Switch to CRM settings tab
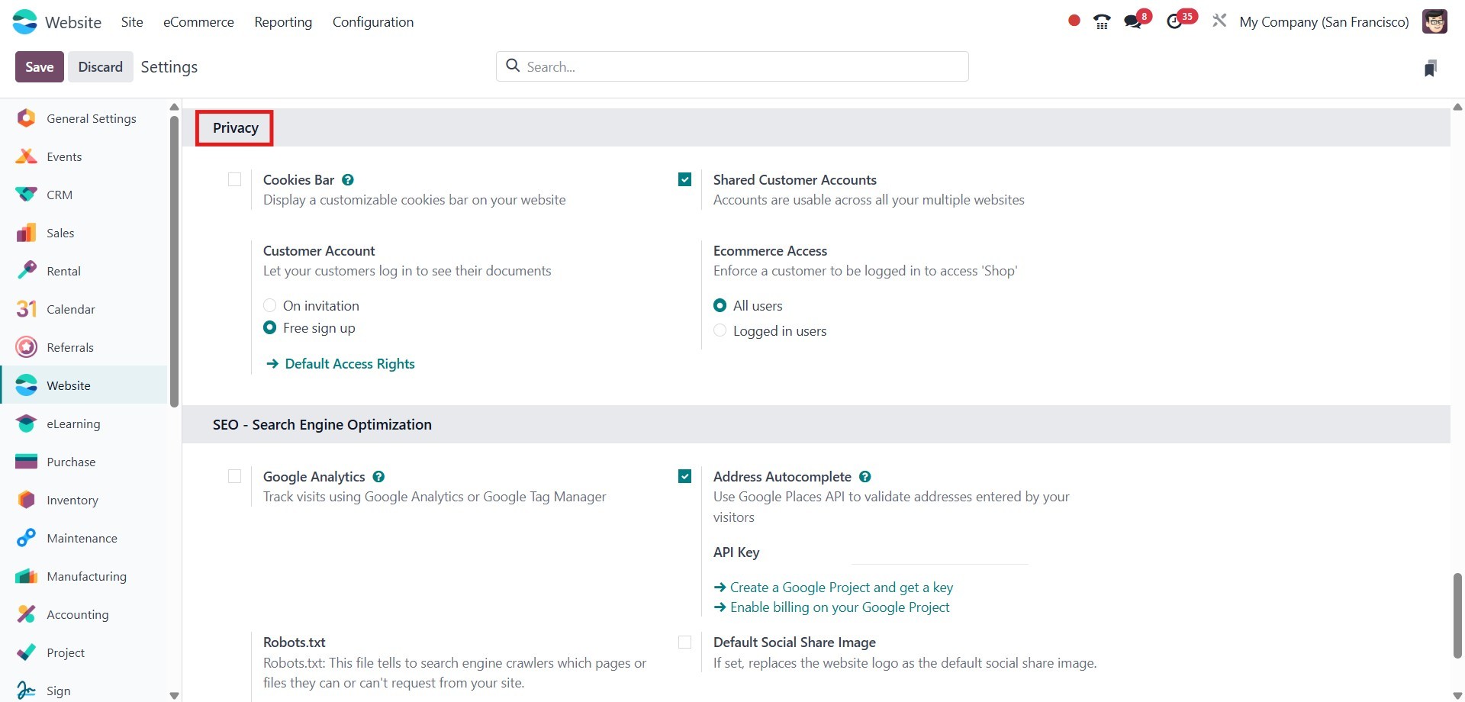 (60, 195)
